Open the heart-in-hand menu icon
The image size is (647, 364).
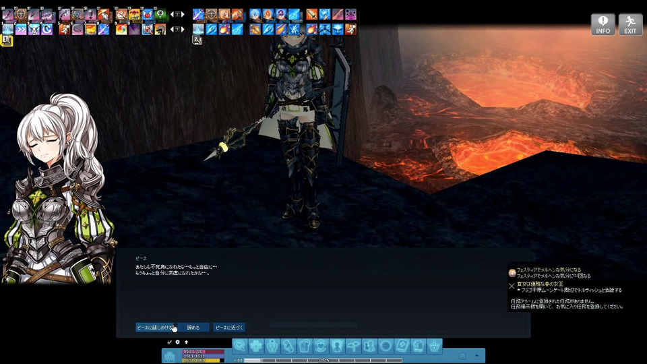point(321,346)
